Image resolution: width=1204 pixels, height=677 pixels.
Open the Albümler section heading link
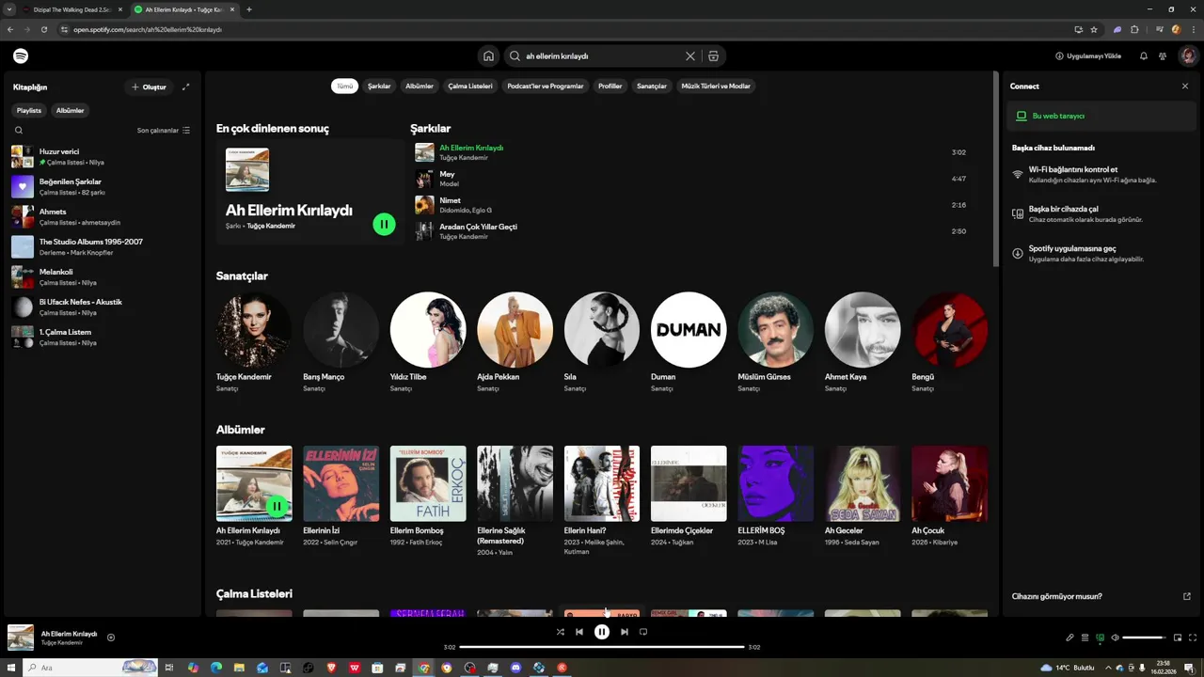tap(240, 430)
